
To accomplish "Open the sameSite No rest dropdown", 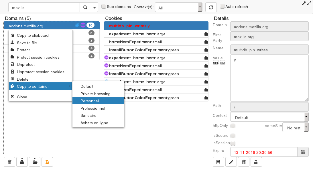I will [296, 127].
